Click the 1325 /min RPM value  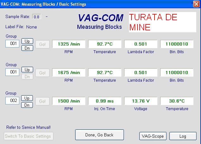pos(69,44)
